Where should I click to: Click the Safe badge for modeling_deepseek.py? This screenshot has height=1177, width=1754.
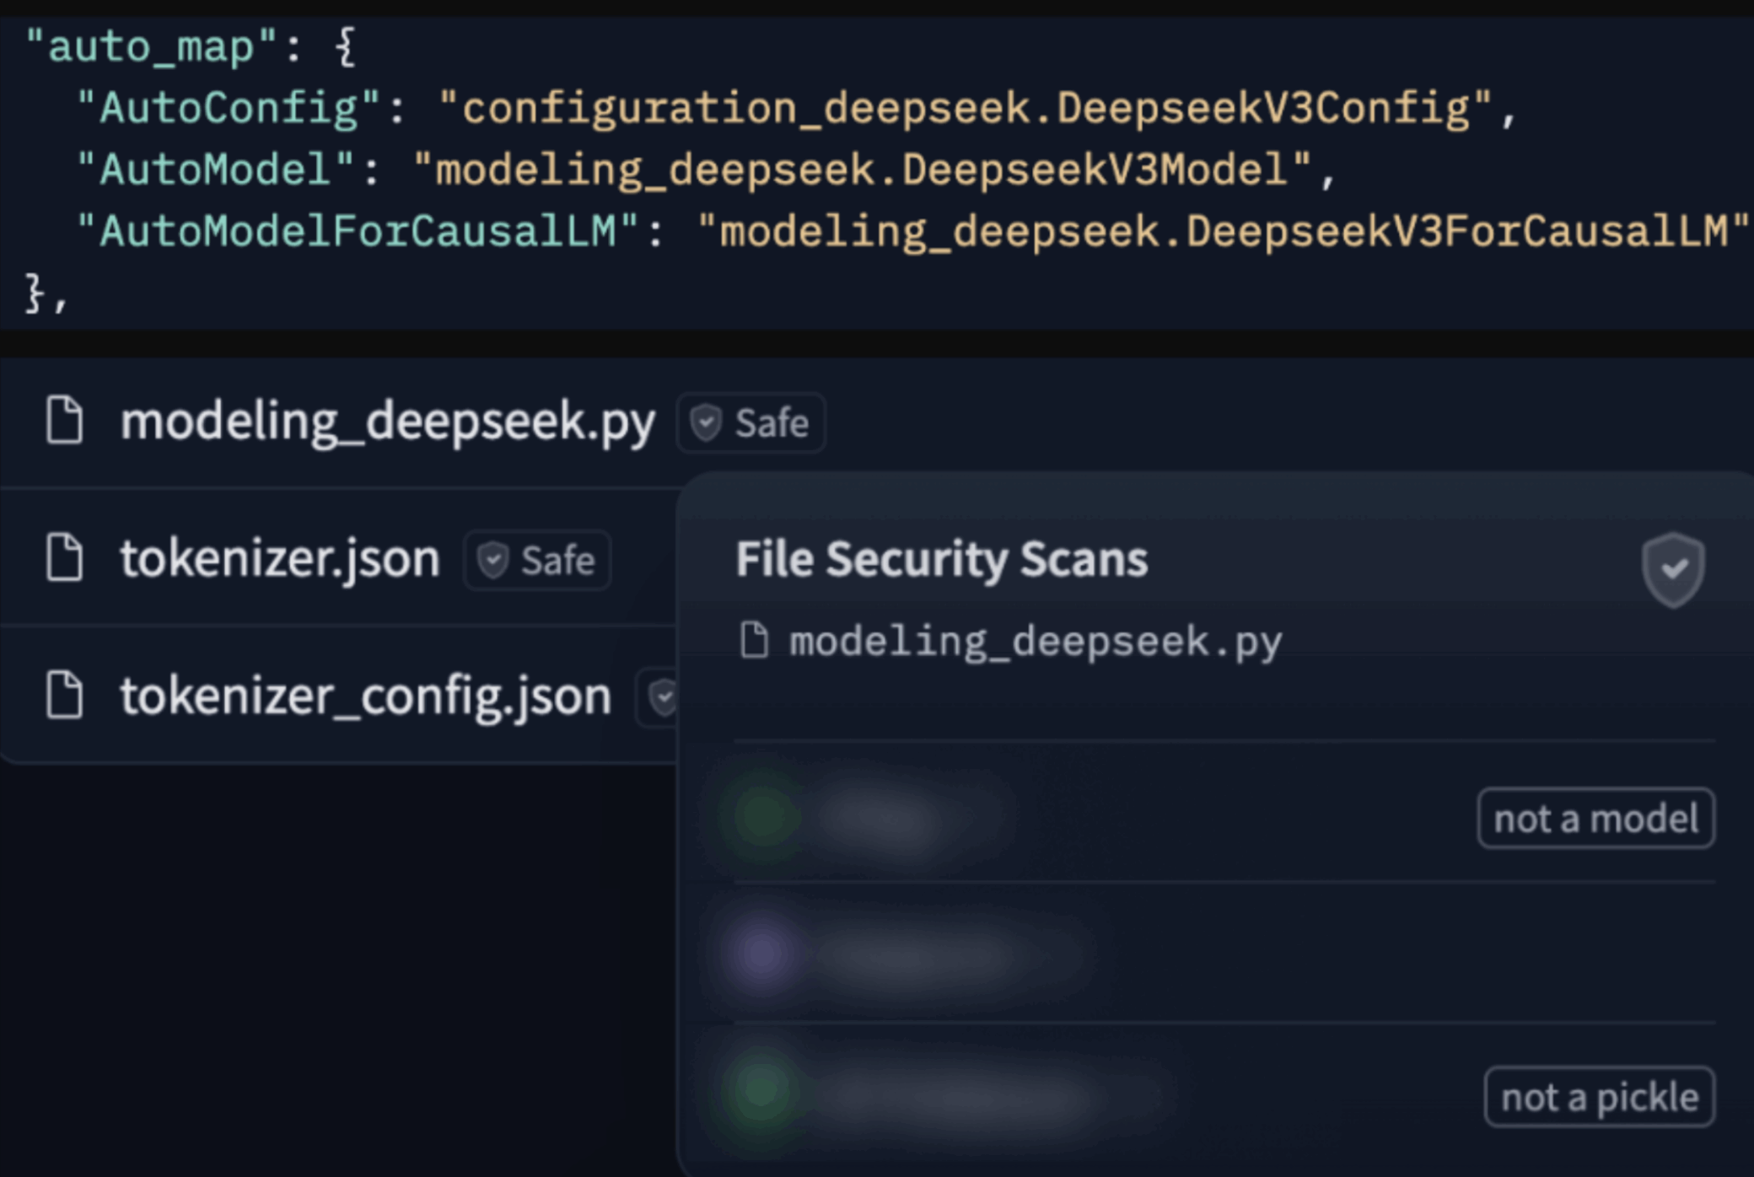click(751, 422)
